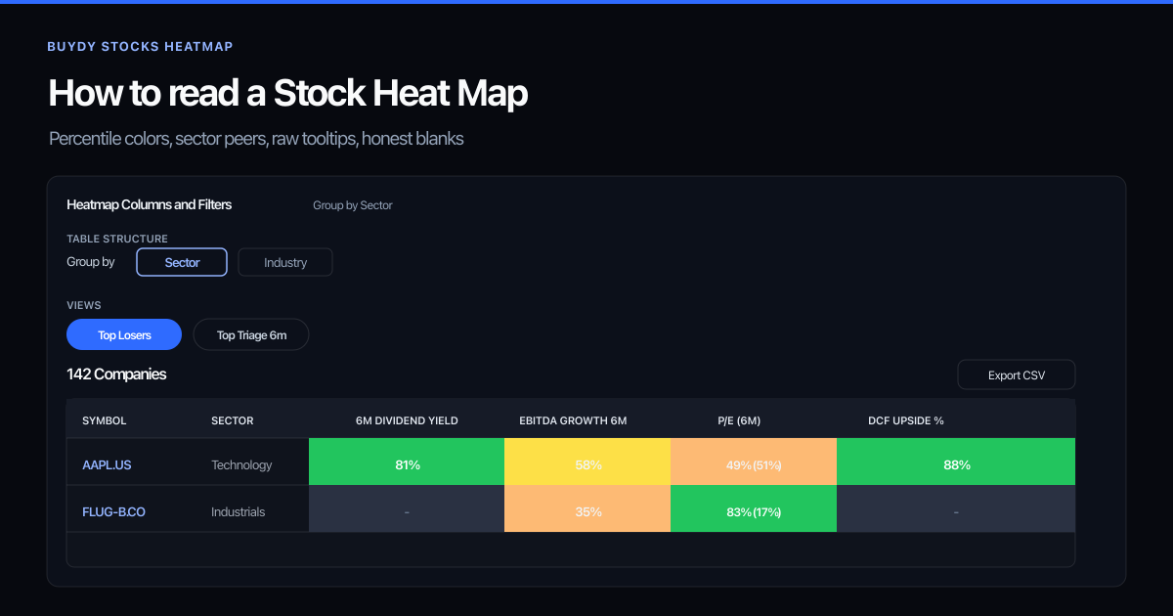Select the Sector group-by option

coord(182,262)
